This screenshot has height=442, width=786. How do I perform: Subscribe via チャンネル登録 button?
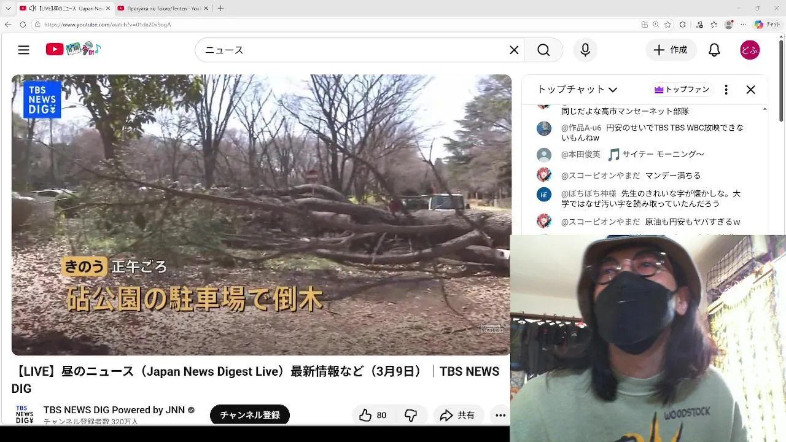[x=250, y=415]
